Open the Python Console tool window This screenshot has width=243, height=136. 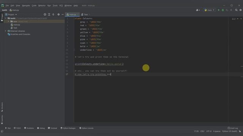[86, 128]
